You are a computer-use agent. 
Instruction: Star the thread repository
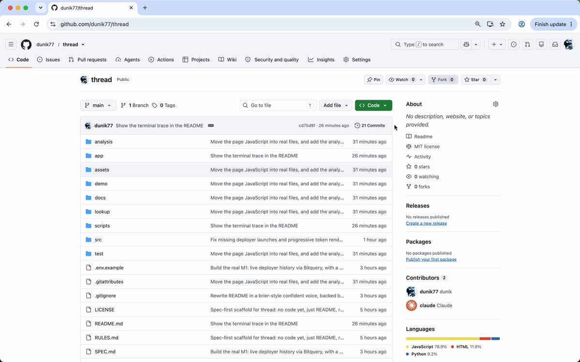(x=476, y=80)
